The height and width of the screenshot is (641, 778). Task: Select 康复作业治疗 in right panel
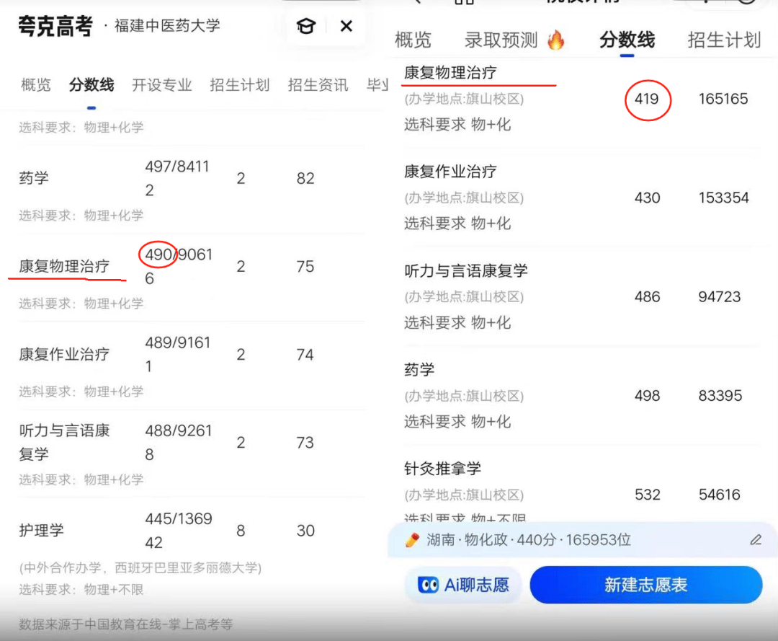pos(450,172)
